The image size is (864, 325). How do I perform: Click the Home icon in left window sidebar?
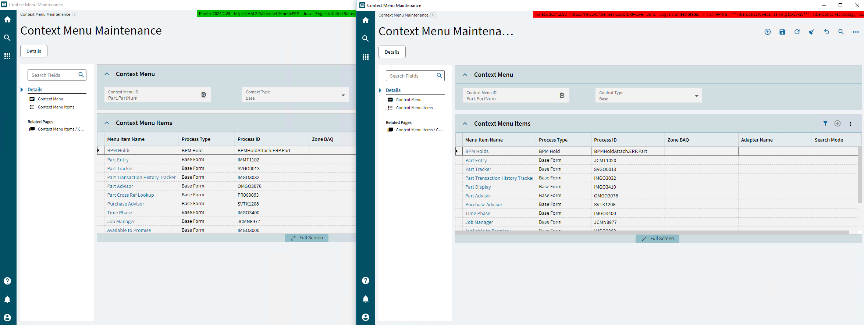tap(7, 19)
